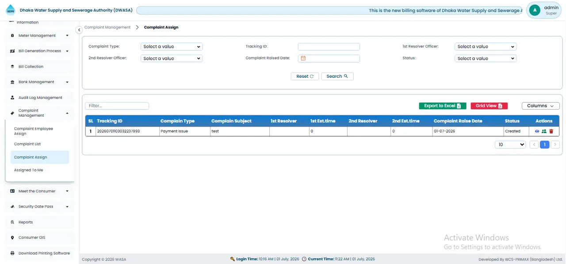Expand the Security Gate Pass menu arrow
The width and height of the screenshot is (566, 264).
(x=67, y=207)
